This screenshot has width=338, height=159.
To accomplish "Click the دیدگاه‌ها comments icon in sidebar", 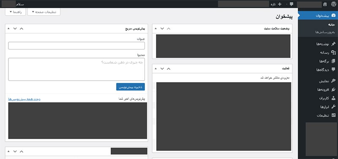I will click(333, 69).
